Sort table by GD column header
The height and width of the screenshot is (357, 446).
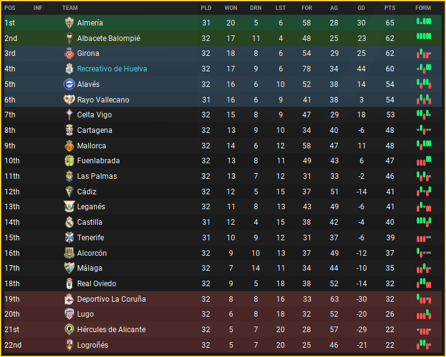click(361, 8)
